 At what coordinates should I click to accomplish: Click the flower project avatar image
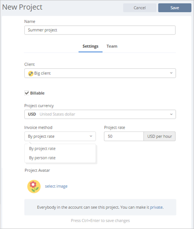point(34,186)
